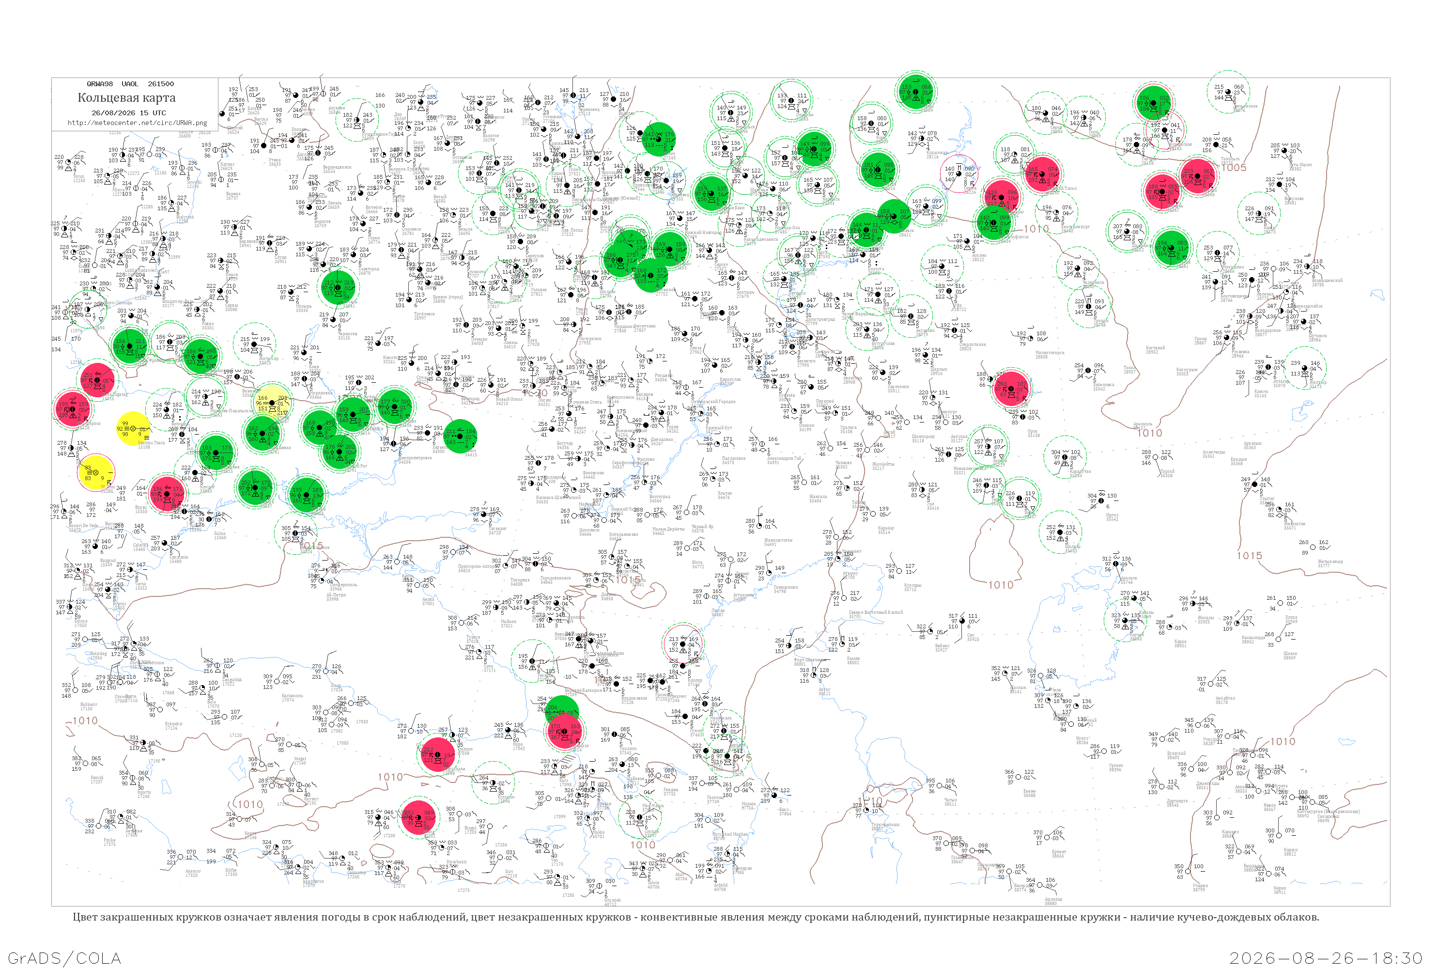
Task: Select the '2026-08-26-18:30' timestamp
Action: (1326, 958)
